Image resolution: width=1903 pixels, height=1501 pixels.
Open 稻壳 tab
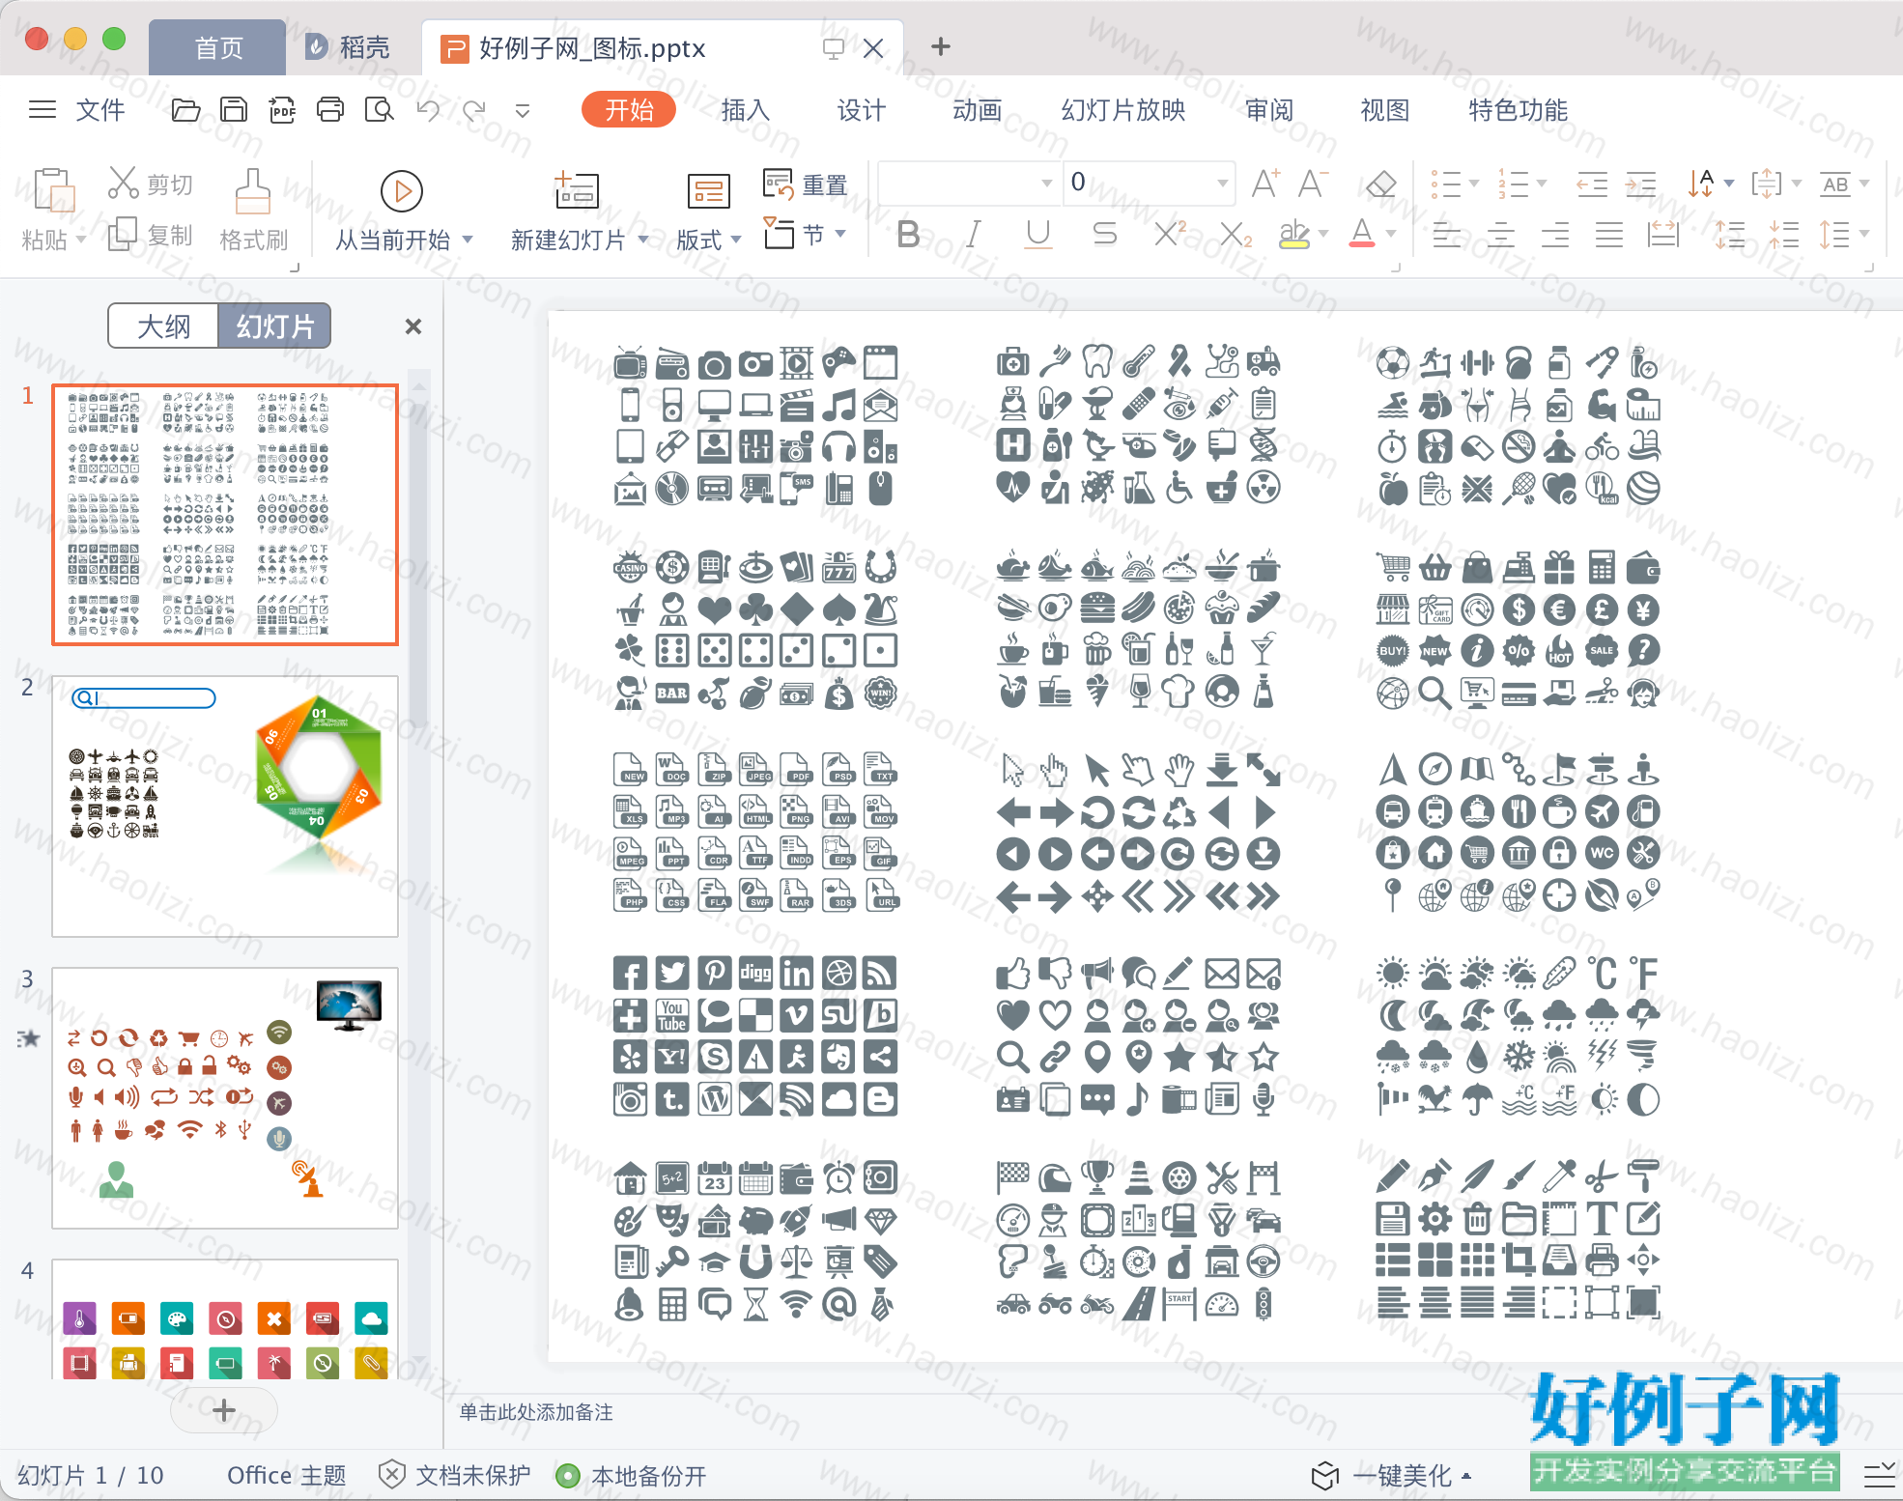point(350,47)
